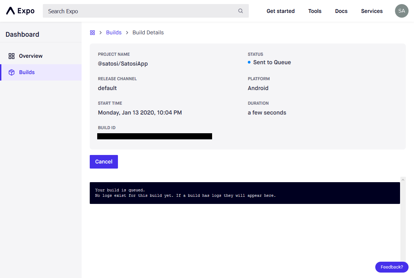Open the Tools menu
The height and width of the screenshot is (278, 414).
[x=315, y=11]
